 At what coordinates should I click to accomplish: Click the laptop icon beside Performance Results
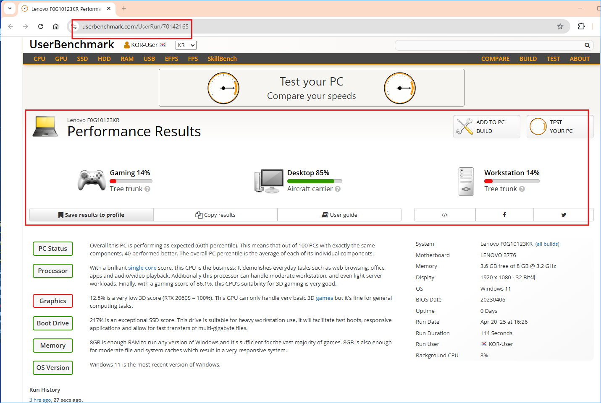tap(45, 127)
